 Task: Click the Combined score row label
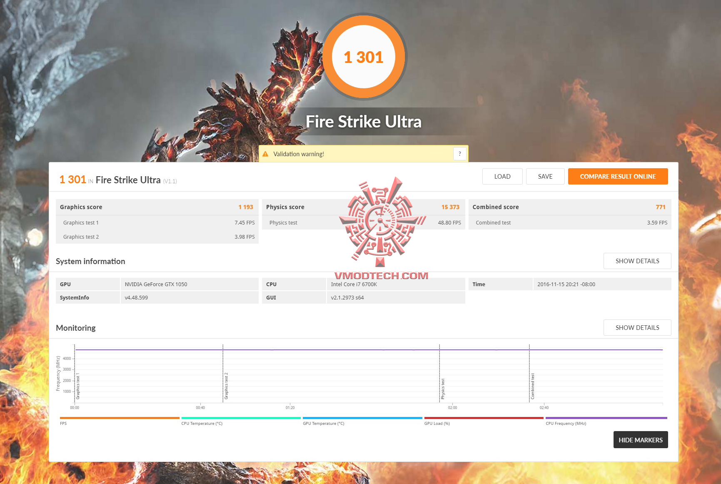(496, 207)
